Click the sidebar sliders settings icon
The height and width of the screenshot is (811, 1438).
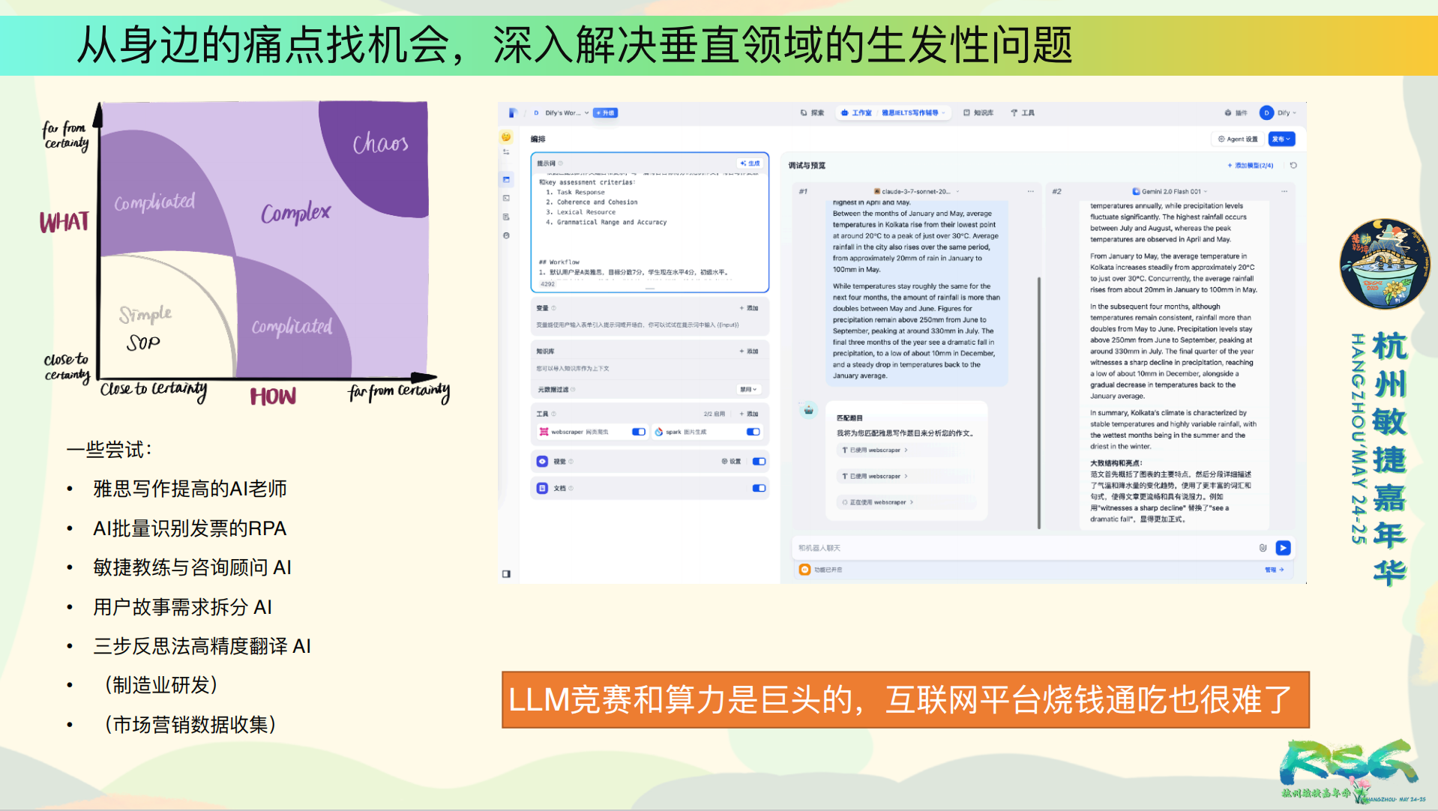tap(506, 152)
